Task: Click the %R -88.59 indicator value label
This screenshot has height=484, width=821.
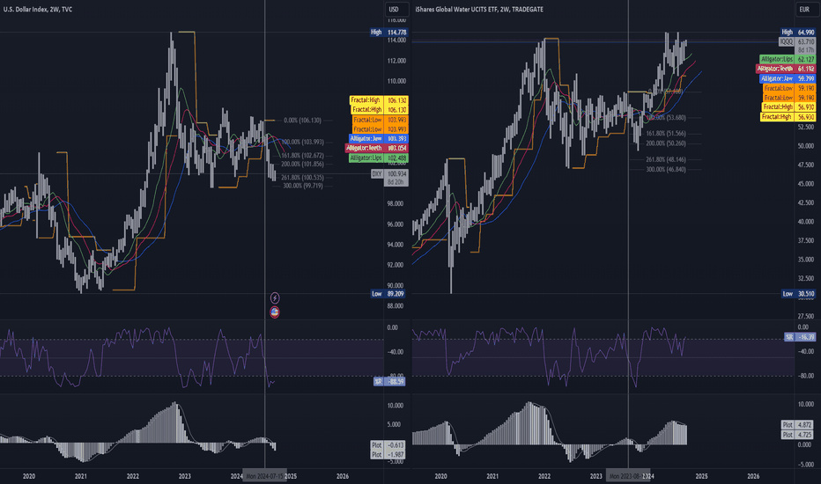Action: (x=388, y=382)
